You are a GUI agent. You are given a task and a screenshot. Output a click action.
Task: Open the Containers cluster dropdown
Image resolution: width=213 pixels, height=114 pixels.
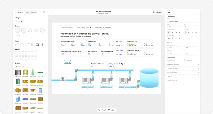[x=30, y=67]
